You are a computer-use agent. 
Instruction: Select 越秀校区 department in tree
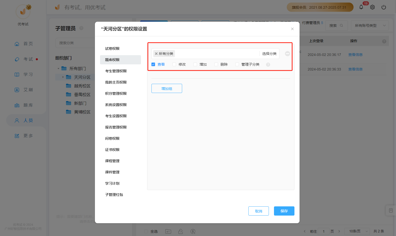(82, 86)
